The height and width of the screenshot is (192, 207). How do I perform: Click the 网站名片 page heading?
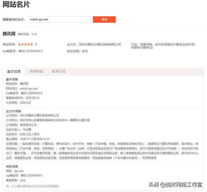(x=16, y=4)
